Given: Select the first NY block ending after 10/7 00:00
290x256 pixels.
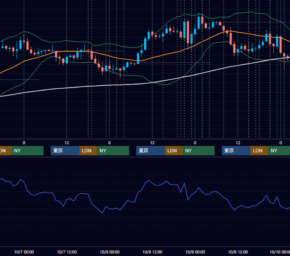Looking at the screenshot, I should pos(27,151).
